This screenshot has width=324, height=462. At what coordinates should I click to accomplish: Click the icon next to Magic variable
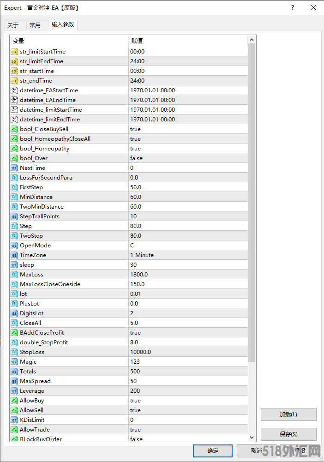coord(14,362)
